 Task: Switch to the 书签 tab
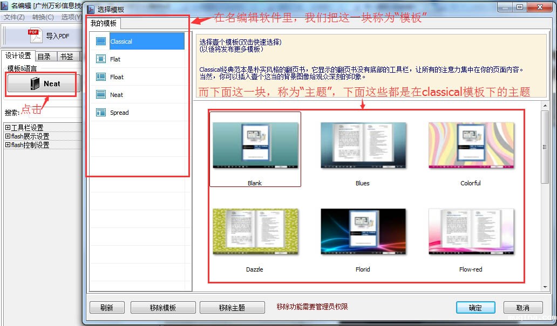click(66, 56)
